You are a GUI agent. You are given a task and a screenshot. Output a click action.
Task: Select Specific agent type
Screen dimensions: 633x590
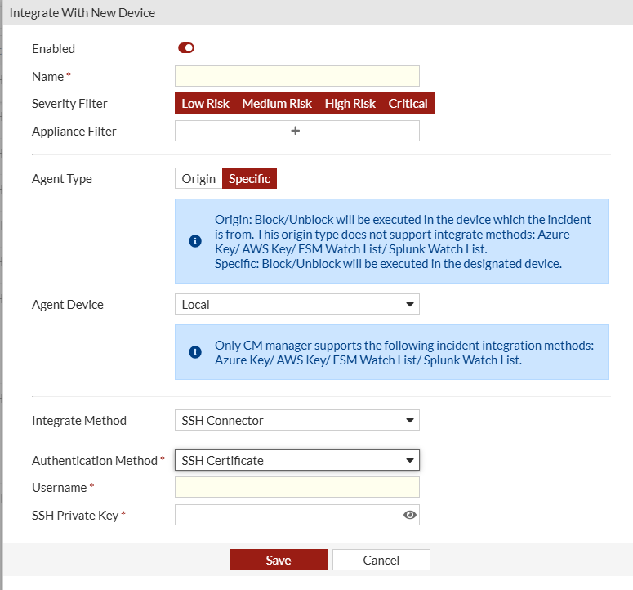coord(249,178)
